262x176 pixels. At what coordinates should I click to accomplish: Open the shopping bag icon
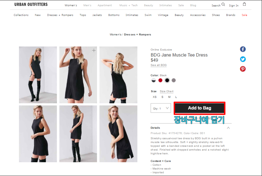pos(244,4)
